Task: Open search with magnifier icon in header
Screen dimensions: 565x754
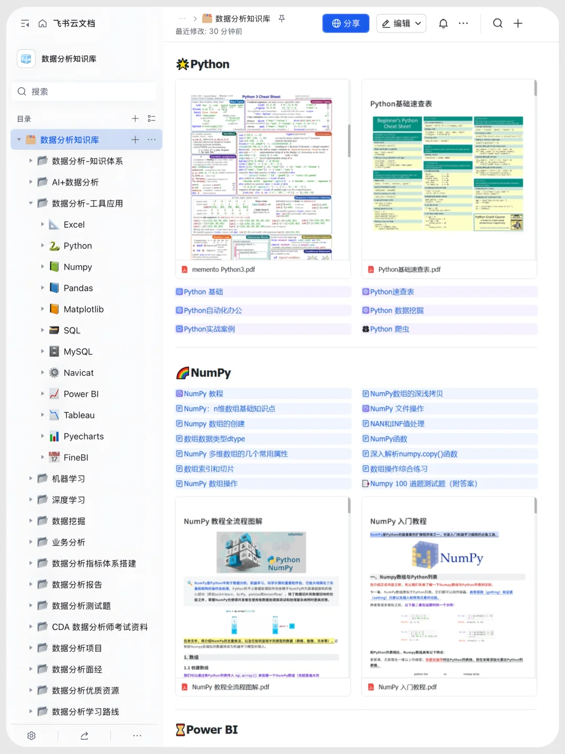Action: [x=498, y=24]
